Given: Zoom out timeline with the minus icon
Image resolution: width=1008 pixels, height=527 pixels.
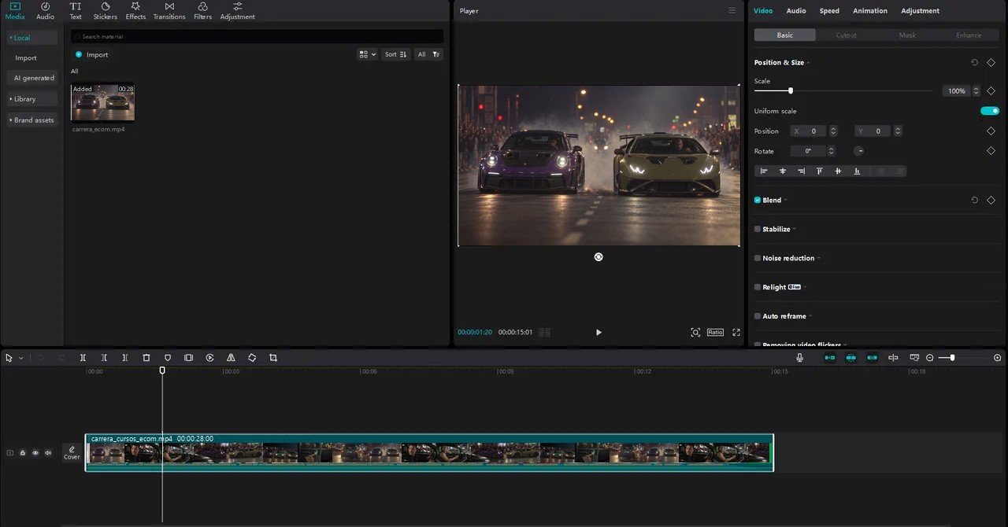Looking at the screenshot, I should pos(930,358).
